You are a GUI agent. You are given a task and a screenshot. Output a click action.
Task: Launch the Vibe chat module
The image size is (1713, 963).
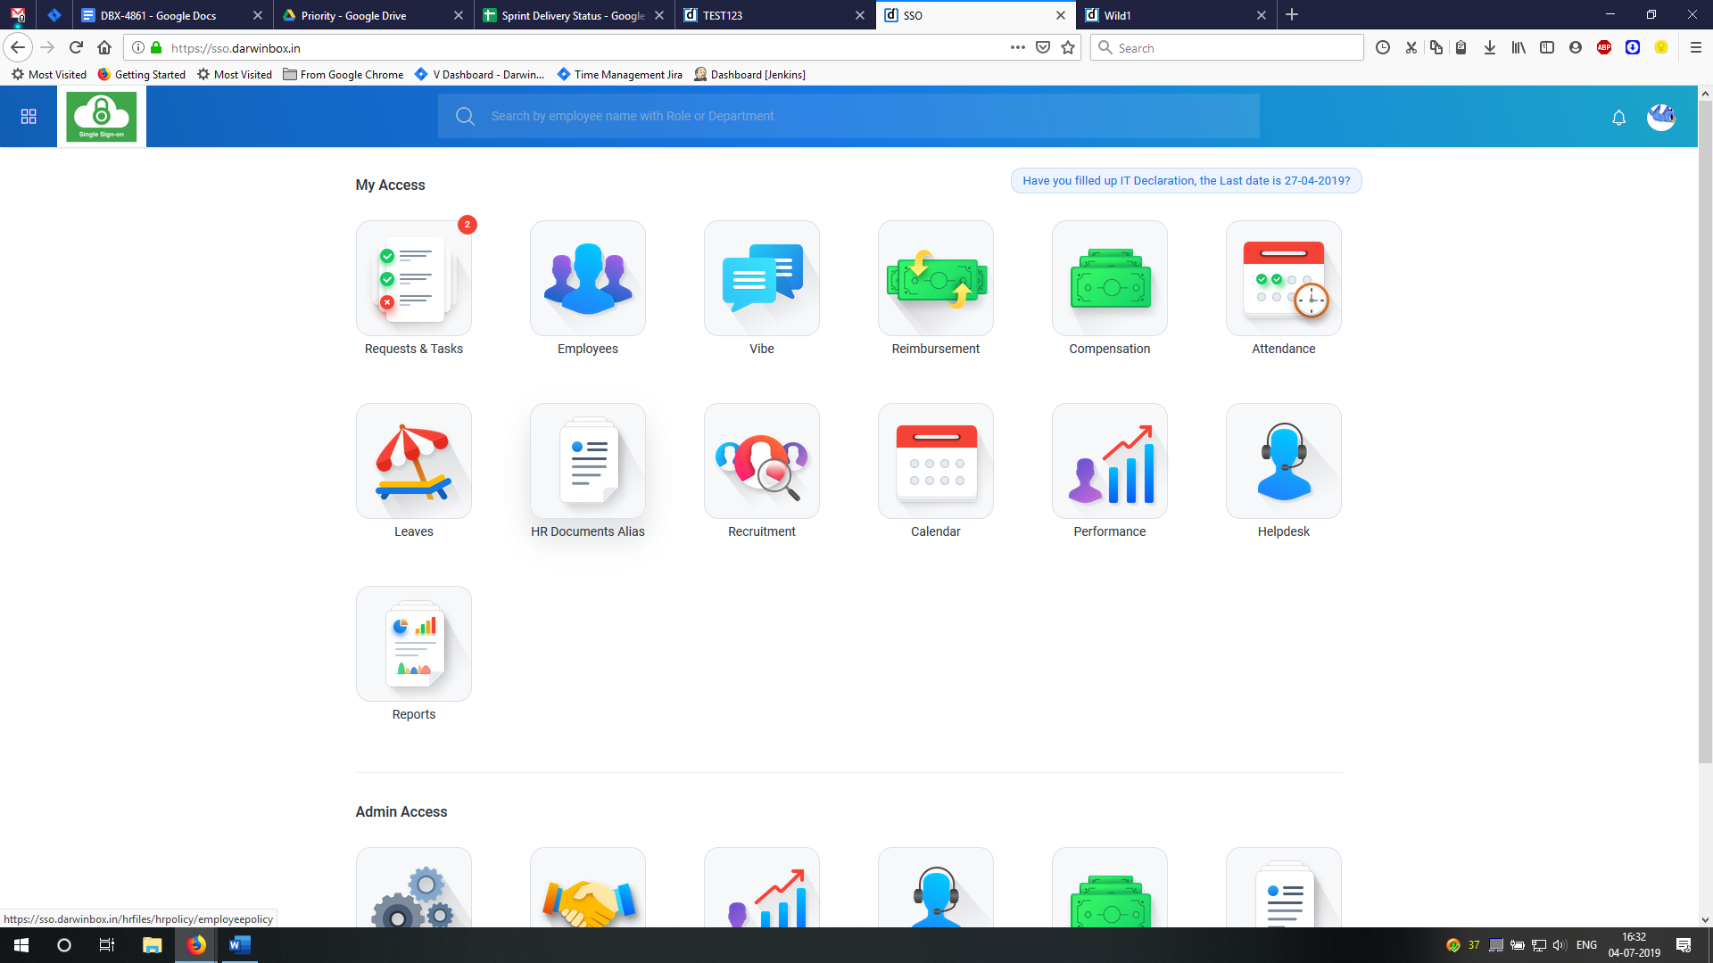click(761, 278)
